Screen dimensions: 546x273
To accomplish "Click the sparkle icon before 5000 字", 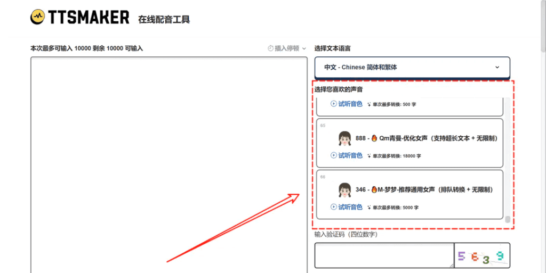I will (x=369, y=208).
